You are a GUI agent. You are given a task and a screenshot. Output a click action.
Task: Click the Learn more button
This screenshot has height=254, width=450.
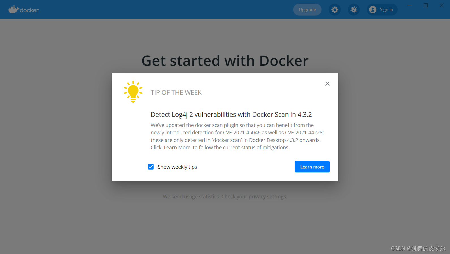tap(312, 167)
